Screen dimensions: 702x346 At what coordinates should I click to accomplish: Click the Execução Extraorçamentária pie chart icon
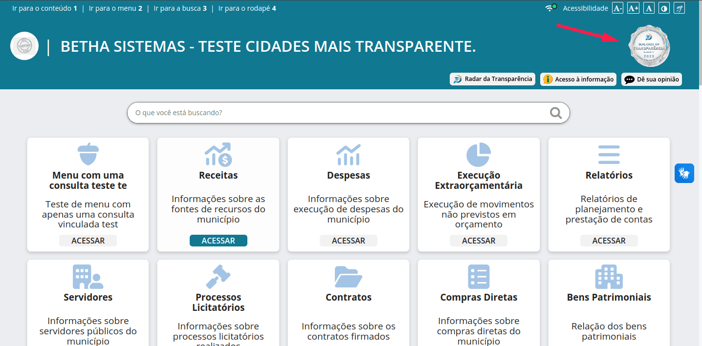click(x=479, y=155)
